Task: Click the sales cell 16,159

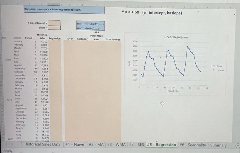Action: click(x=45, y=132)
